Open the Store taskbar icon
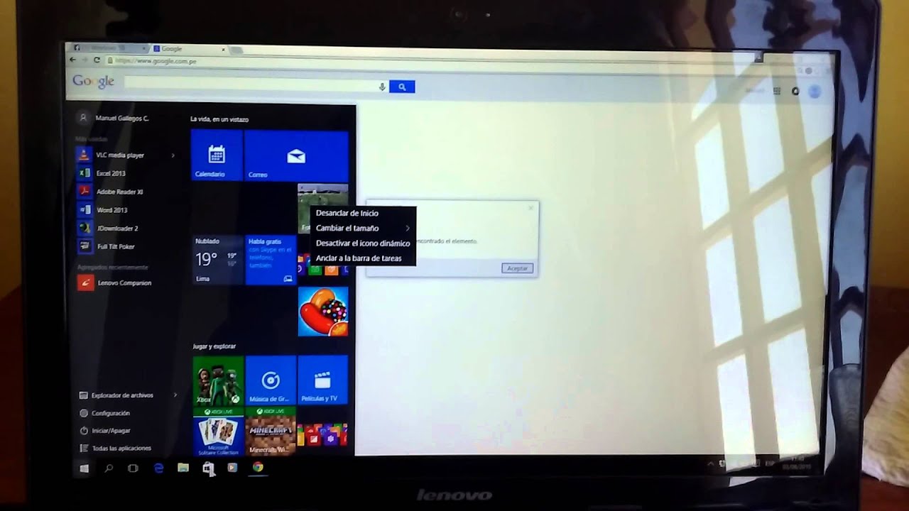The height and width of the screenshot is (511, 909). (x=208, y=468)
